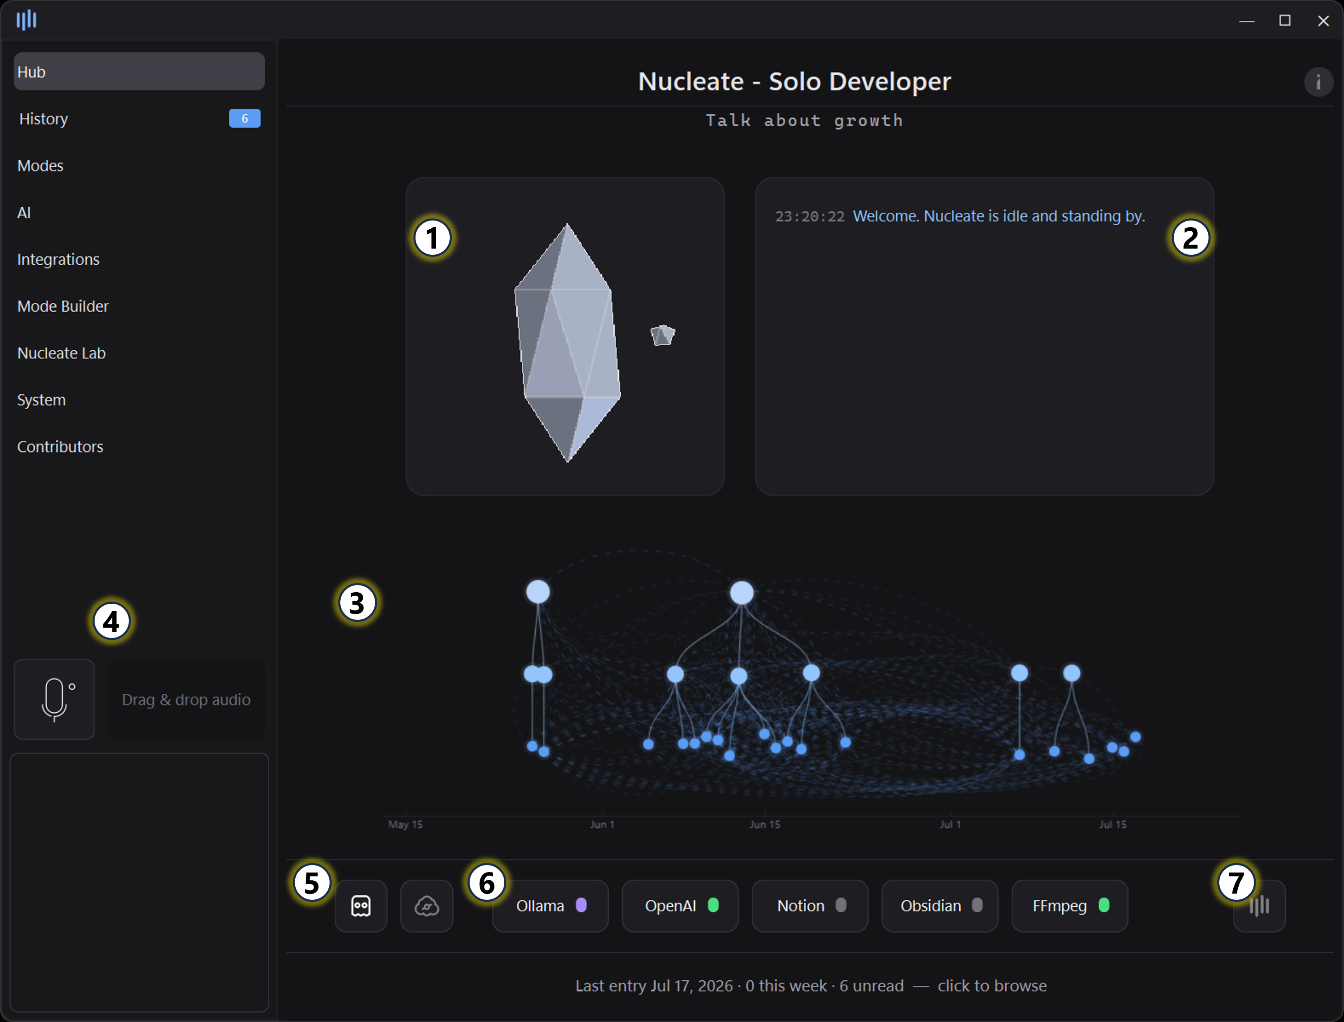Viewport: 1344px width, 1022px height.
Task: Click the Drag & drop audio zone
Action: (x=186, y=700)
